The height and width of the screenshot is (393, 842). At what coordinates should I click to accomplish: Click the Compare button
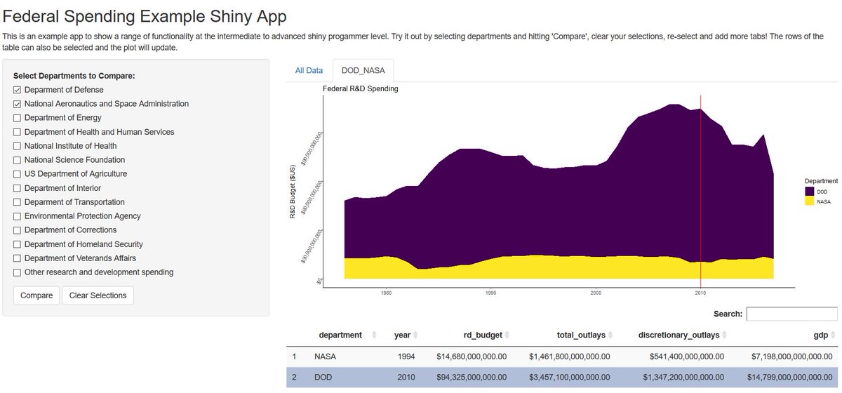tap(36, 295)
